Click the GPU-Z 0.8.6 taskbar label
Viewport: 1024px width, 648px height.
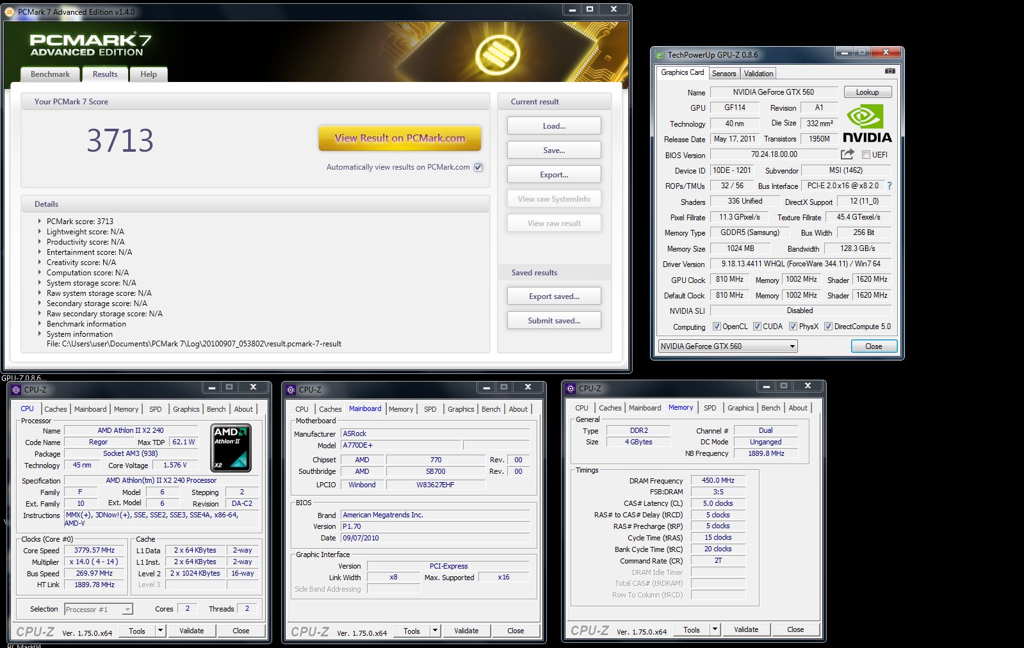24,378
